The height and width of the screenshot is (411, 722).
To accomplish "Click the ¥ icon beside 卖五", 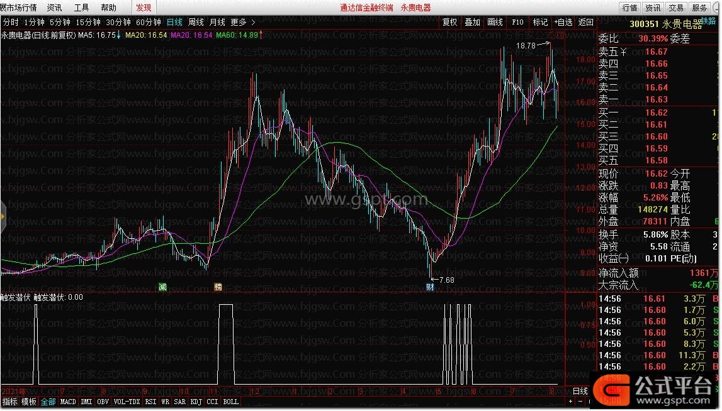I will [623, 52].
